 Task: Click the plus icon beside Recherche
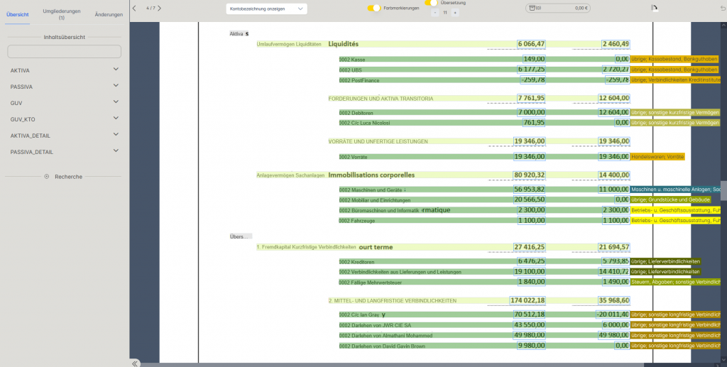(47, 176)
